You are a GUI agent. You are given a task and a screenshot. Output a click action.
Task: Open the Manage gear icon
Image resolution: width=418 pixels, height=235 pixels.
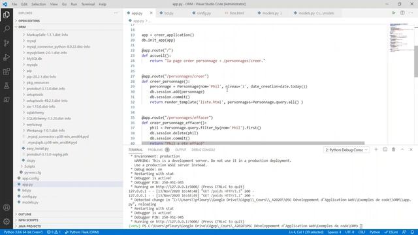pos(7,221)
